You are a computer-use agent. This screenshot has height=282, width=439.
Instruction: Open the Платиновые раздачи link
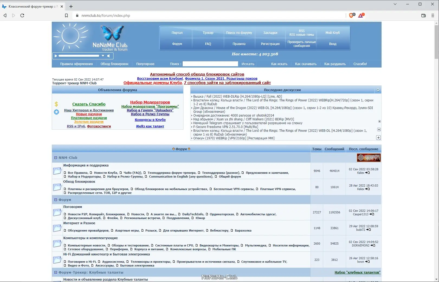[89, 118]
